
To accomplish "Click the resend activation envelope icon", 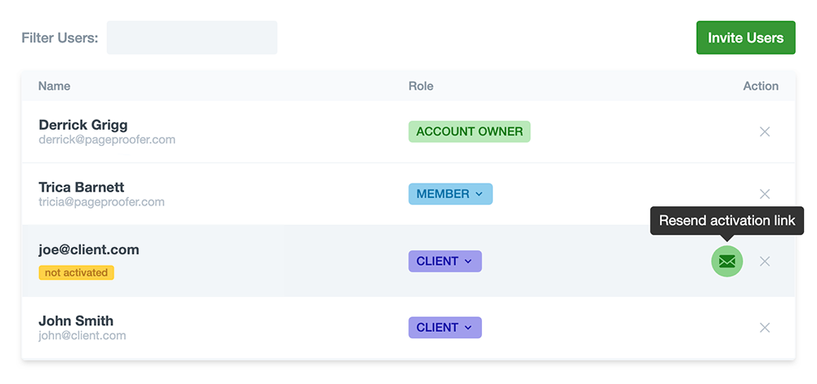I will (727, 261).
